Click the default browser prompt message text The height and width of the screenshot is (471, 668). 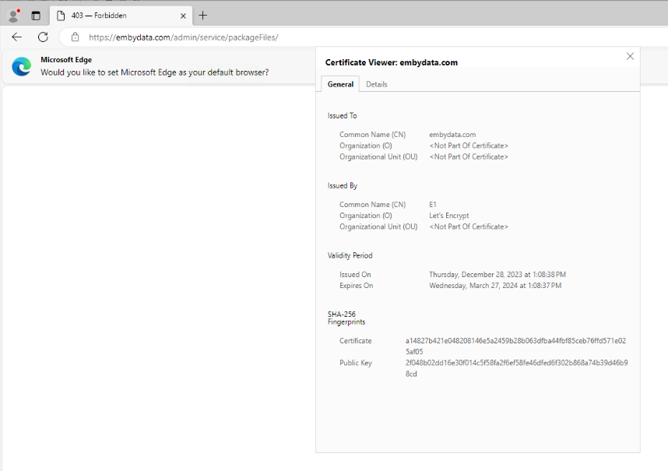pos(154,72)
